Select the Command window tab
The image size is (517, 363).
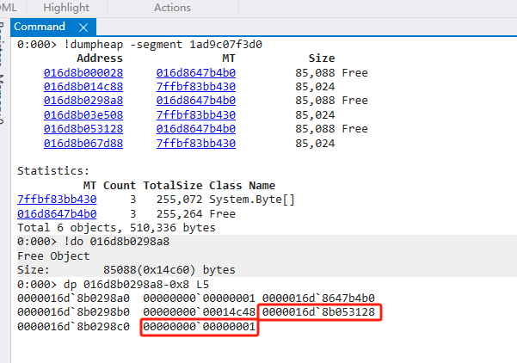pos(40,28)
